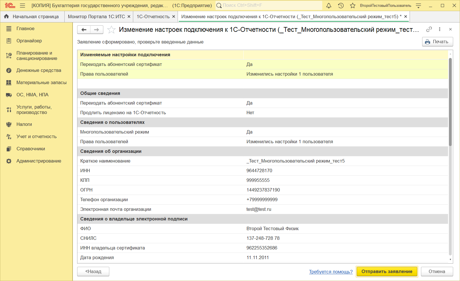Click Сведения о владельце электронной подписи header

pyautogui.click(x=262, y=219)
